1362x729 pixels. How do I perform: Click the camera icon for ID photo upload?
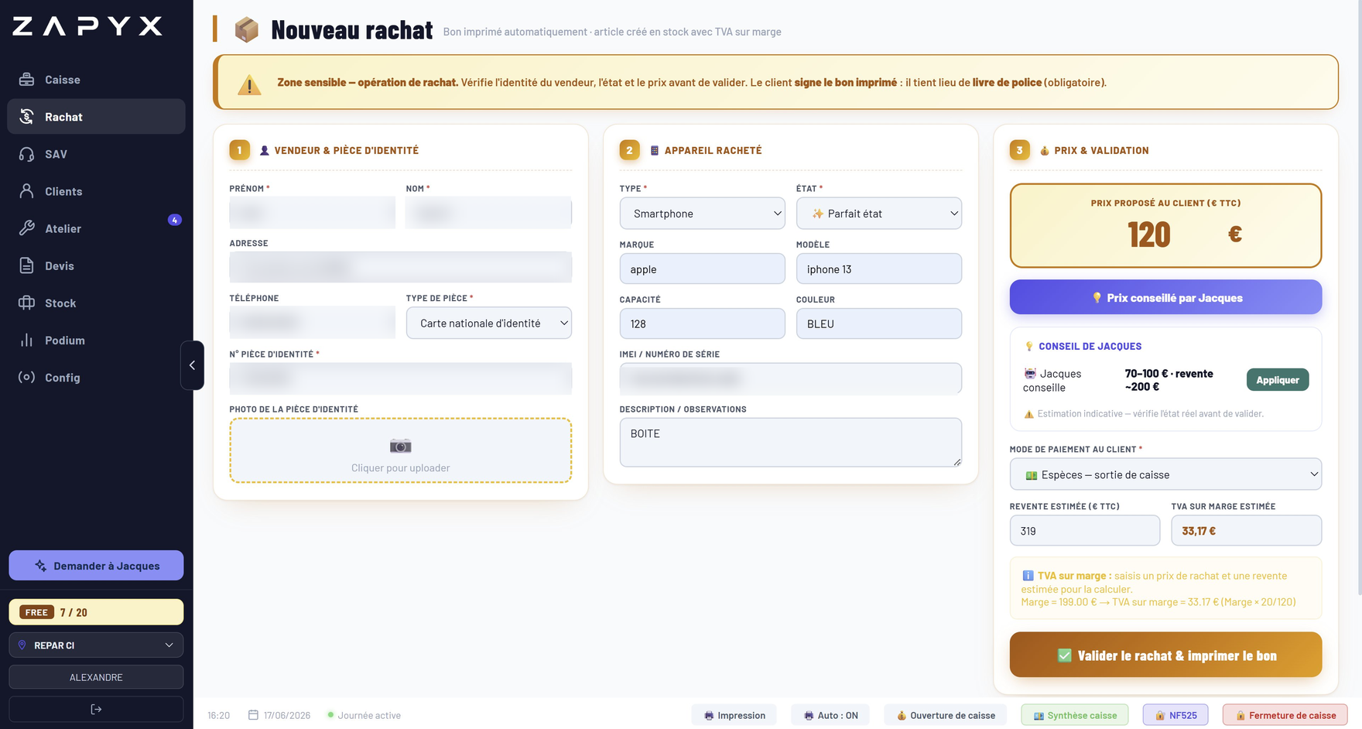tap(400, 445)
